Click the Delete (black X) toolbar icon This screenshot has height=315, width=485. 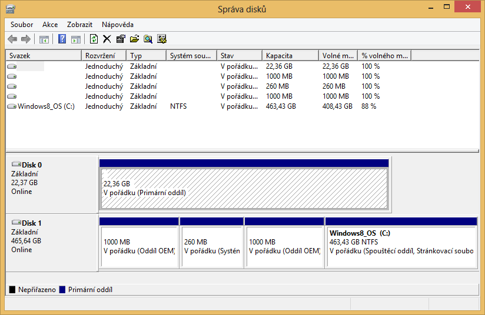pos(107,39)
